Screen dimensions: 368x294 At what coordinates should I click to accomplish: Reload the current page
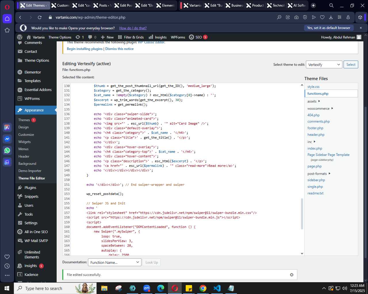pyautogui.click(x=40, y=18)
